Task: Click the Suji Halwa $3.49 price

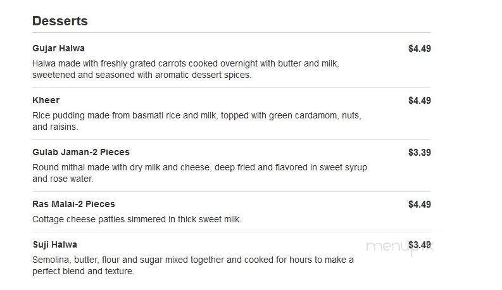Action: 420,245
